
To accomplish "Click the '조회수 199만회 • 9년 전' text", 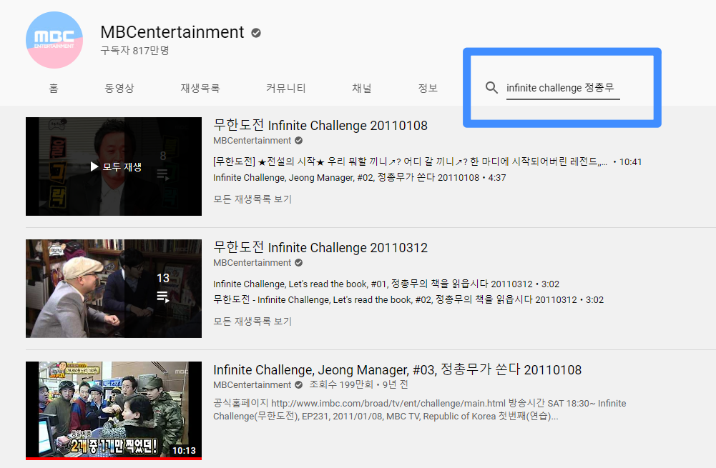I will 358,385.
